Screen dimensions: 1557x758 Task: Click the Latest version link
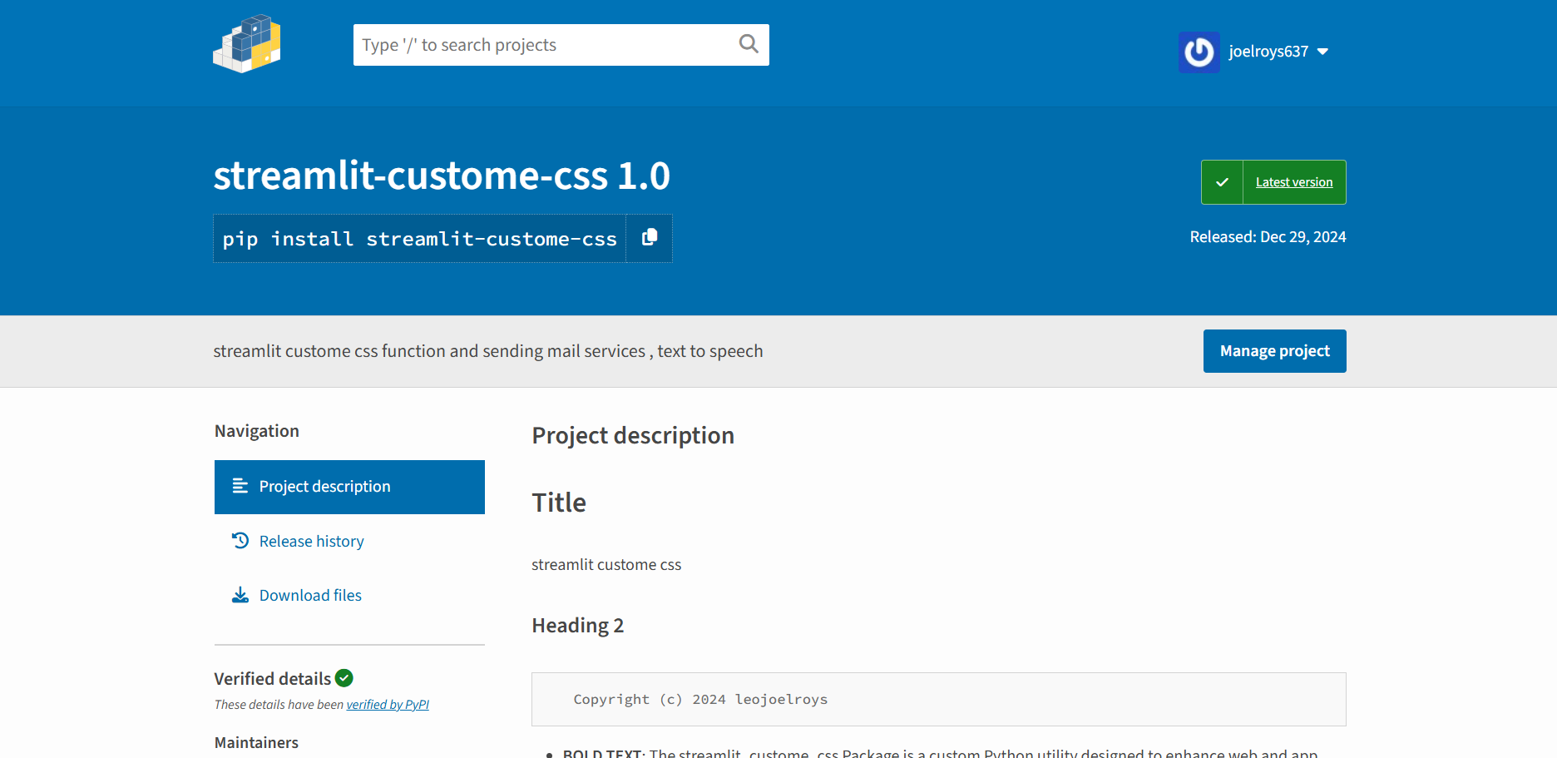1293,182
